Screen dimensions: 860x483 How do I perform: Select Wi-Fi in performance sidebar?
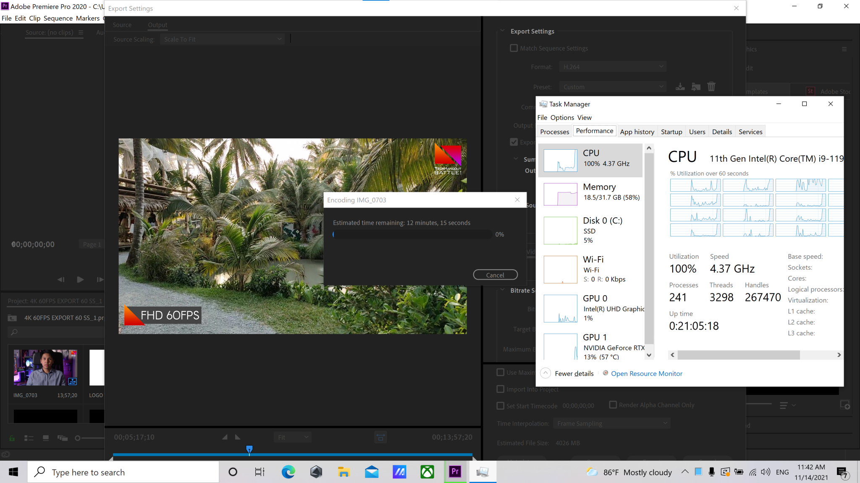coord(590,269)
